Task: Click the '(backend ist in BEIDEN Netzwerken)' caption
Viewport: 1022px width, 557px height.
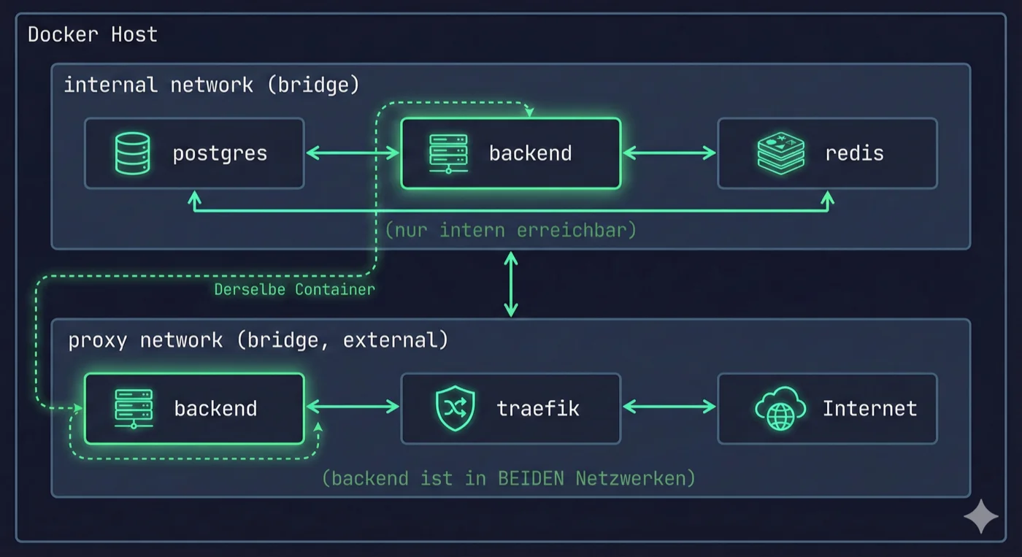Action: (510, 478)
